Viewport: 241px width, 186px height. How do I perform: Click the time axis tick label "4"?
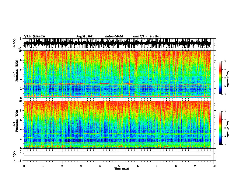100,166
